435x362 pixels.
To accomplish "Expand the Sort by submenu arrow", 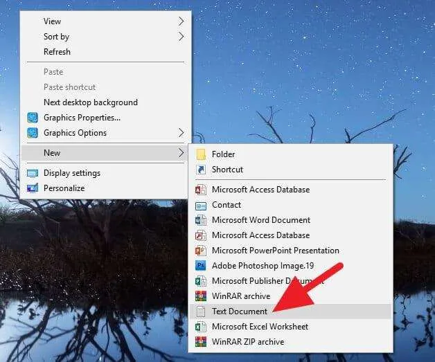I will 181,36.
